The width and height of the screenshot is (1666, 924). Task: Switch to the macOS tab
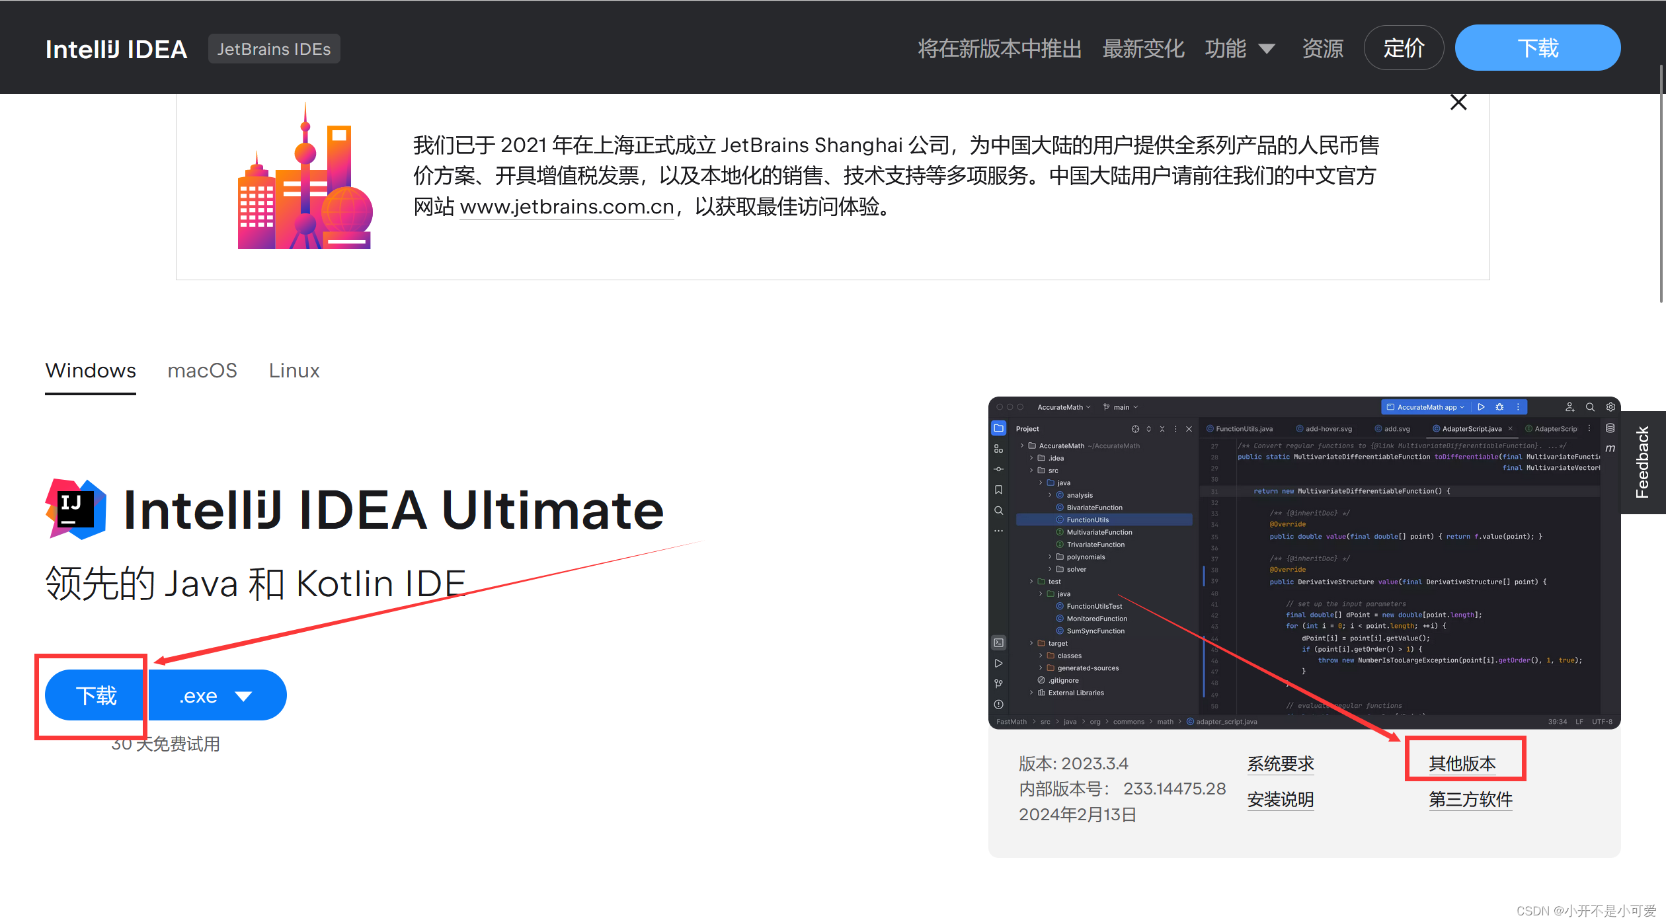tap(202, 371)
